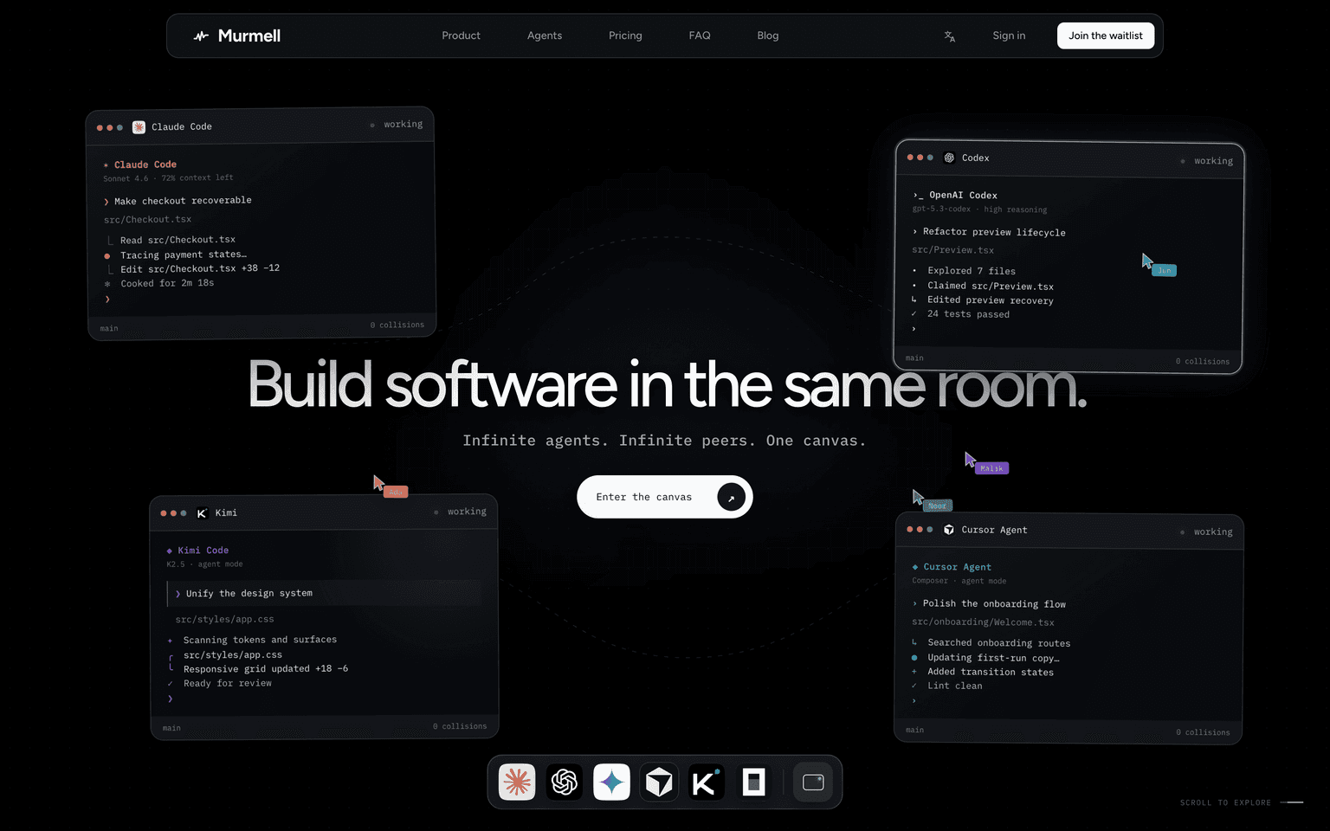The width and height of the screenshot is (1330, 831).
Task: Click Join the waitlist button
Action: pos(1106,35)
